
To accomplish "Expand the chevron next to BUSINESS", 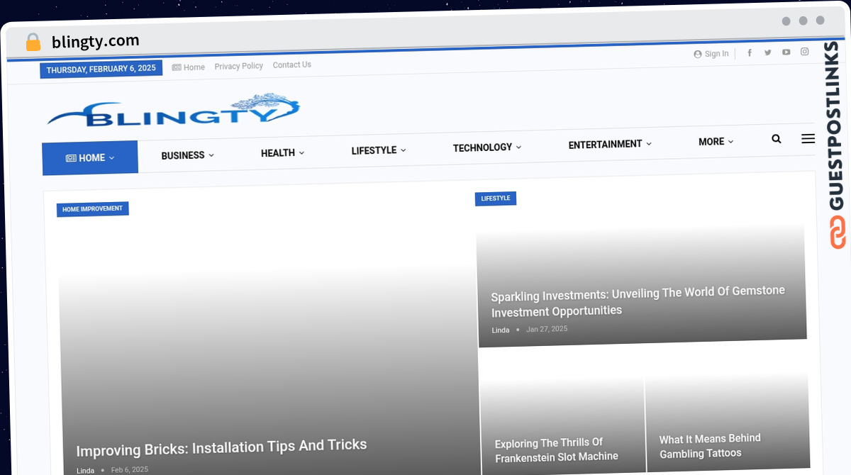I will pyautogui.click(x=211, y=155).
